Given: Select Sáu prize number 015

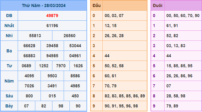Looking at the screenshot, I should pos(52,96).
